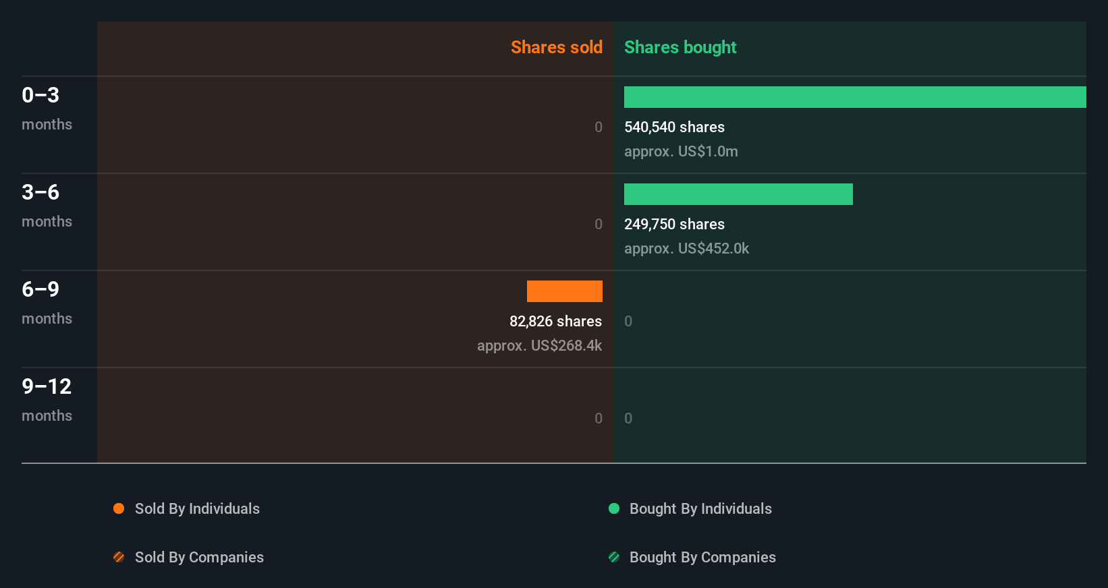This screenshot has width=1108, height=588.
Task: Click the 540,540 shares value
Action: (x=674, y=127)
